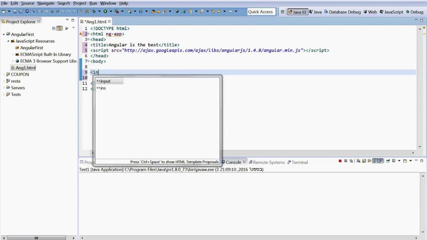Click the Debug bug icon in toolbar
Image resolution: width=427 pixels, height=240 pixels.
pyautogui.click(x=93, y=11)
